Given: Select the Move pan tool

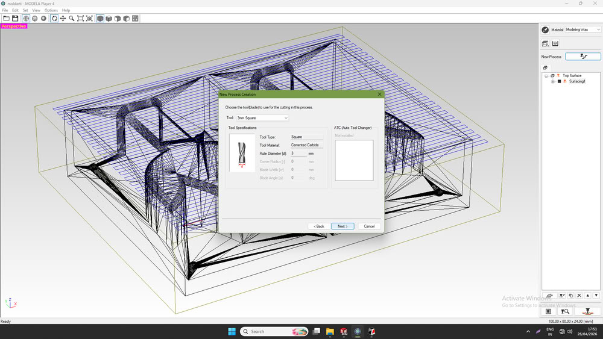Looking at the screenshot, I should 63,19.
